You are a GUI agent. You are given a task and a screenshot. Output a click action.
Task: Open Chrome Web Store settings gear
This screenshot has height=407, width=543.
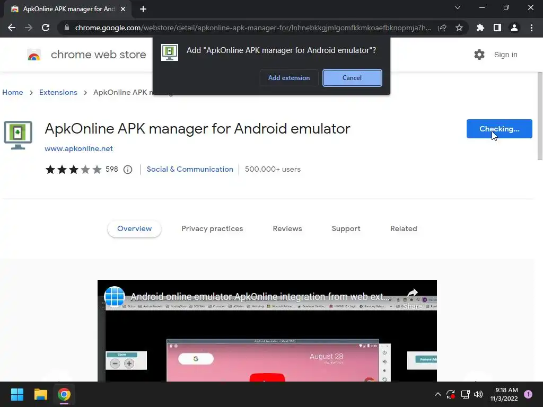tap(479, 55)
